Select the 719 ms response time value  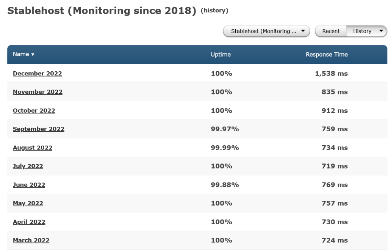tap(335, 166)
